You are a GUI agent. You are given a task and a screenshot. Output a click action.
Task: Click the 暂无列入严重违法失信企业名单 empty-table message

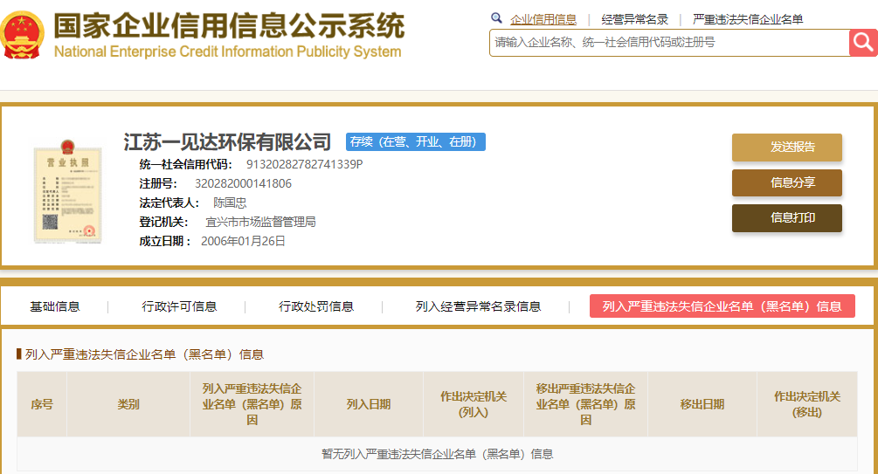pyautogui.click(x=437, y=454)
